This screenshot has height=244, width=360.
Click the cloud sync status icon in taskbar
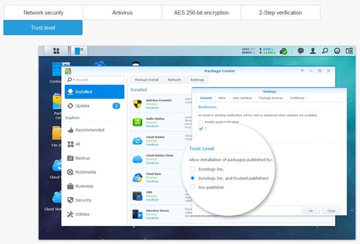point(284,51)
